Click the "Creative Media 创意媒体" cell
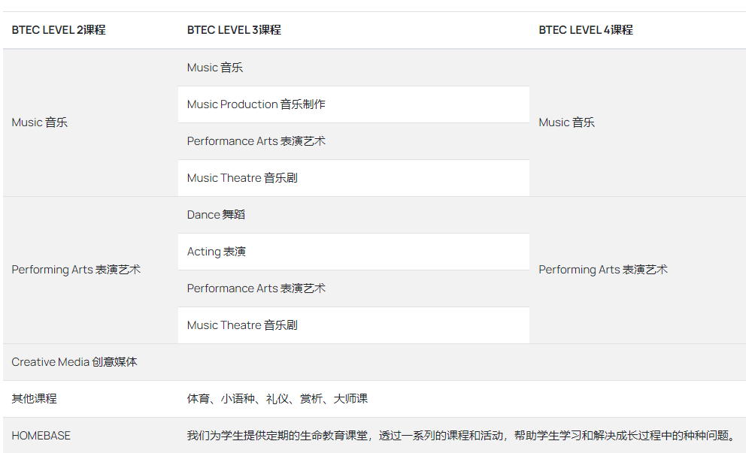 [x=74, y=362]
